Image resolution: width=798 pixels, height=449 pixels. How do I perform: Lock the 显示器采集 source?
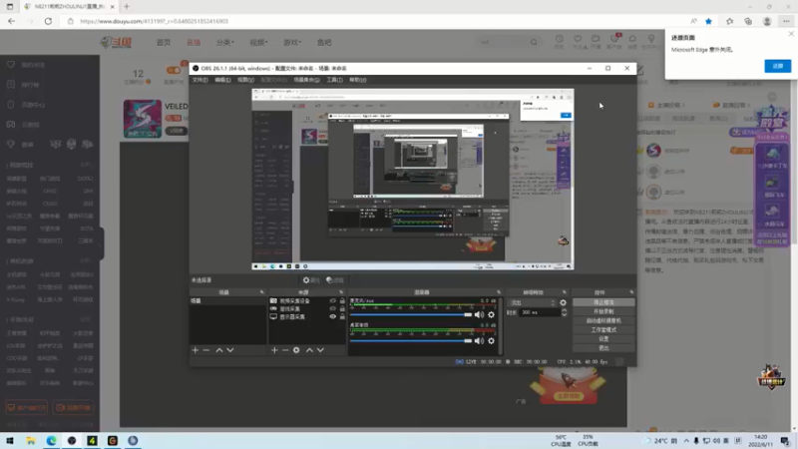pos(342,316)
